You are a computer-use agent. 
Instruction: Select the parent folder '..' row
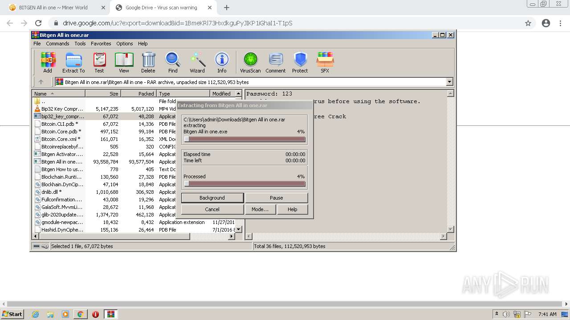point(105,101)
